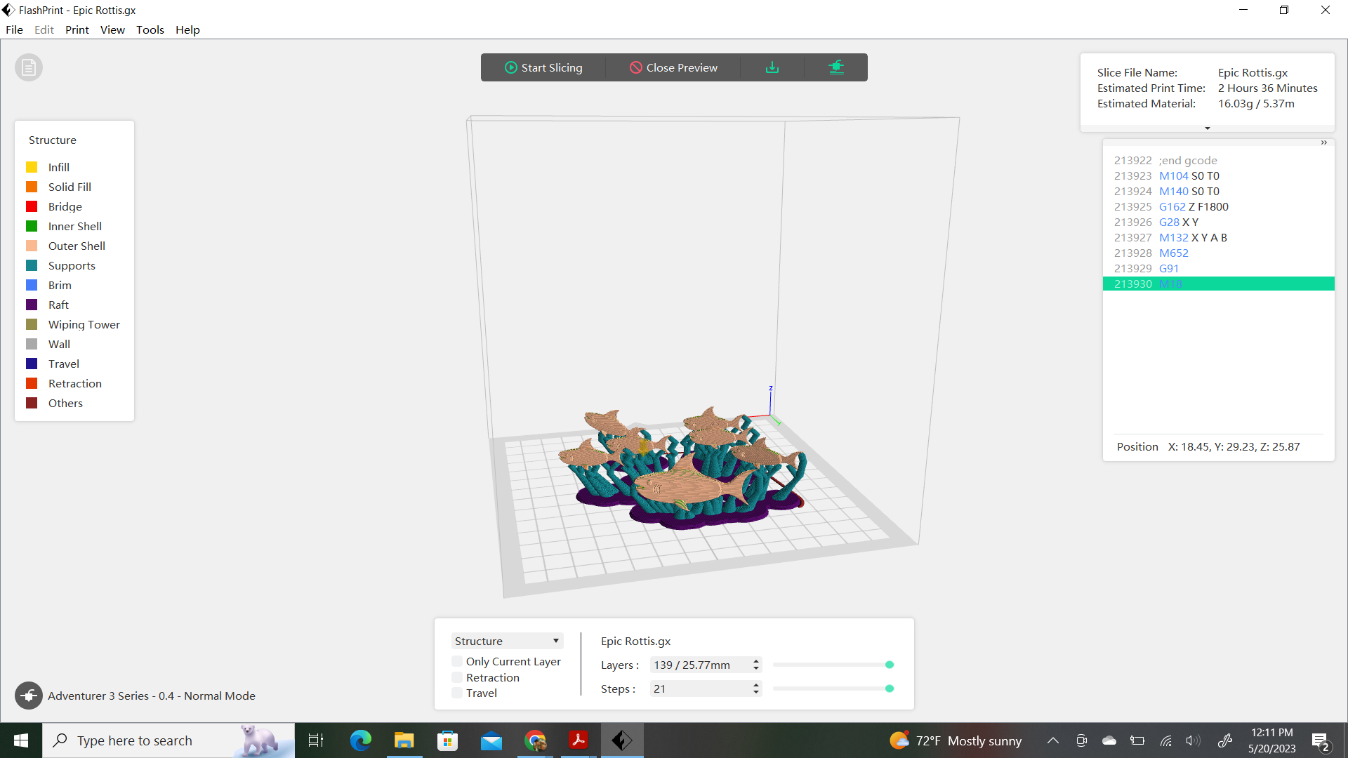The width and height of the screenshot is (1348, 758).
Task: Click the Steps slider handle
Action: click(x=890, y=689)
